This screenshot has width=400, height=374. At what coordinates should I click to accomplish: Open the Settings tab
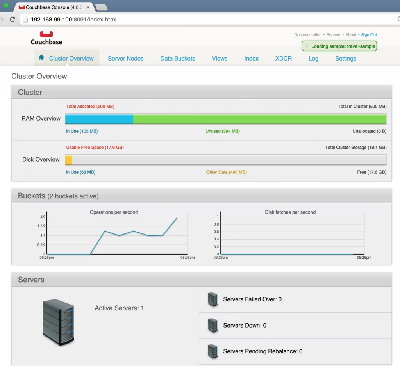[345, 59]
